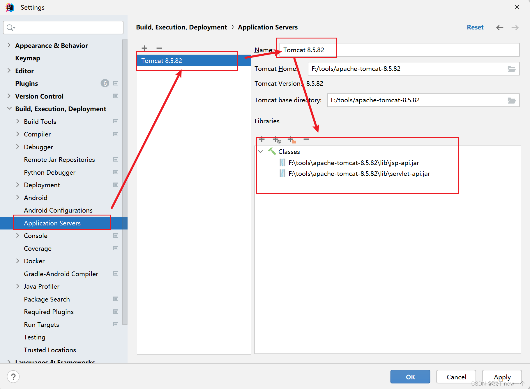Viewport: 530px width, 389px height.
Task: Open Trusted Locations settings
Action: tap(50, 350)
